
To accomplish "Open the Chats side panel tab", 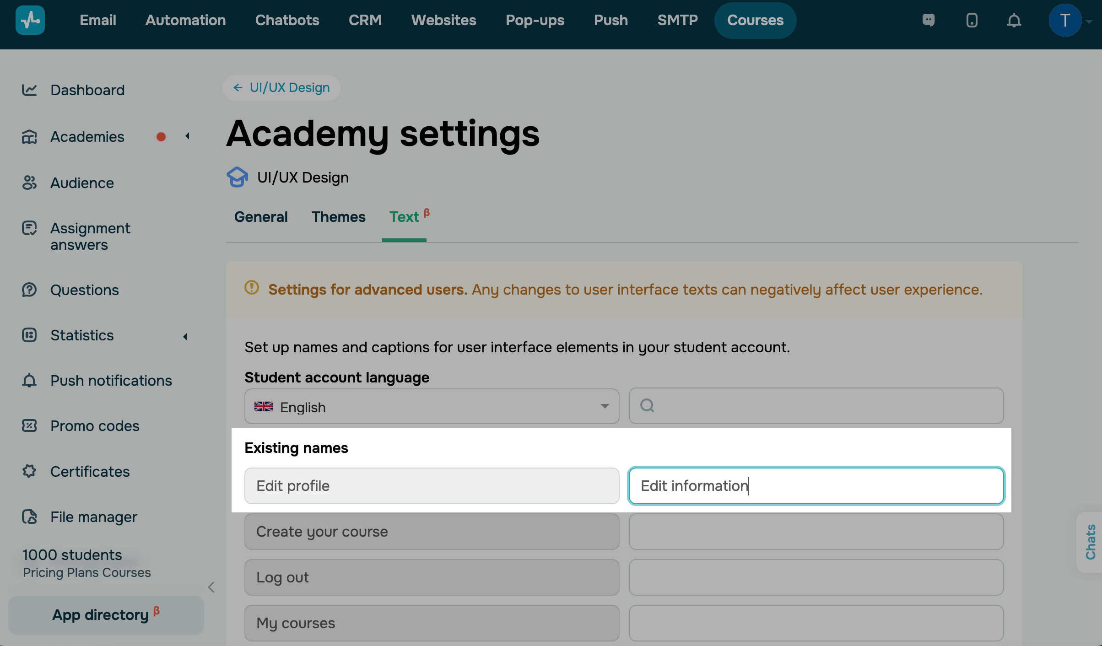I will pyautogui.click(x=1090, y=542).
